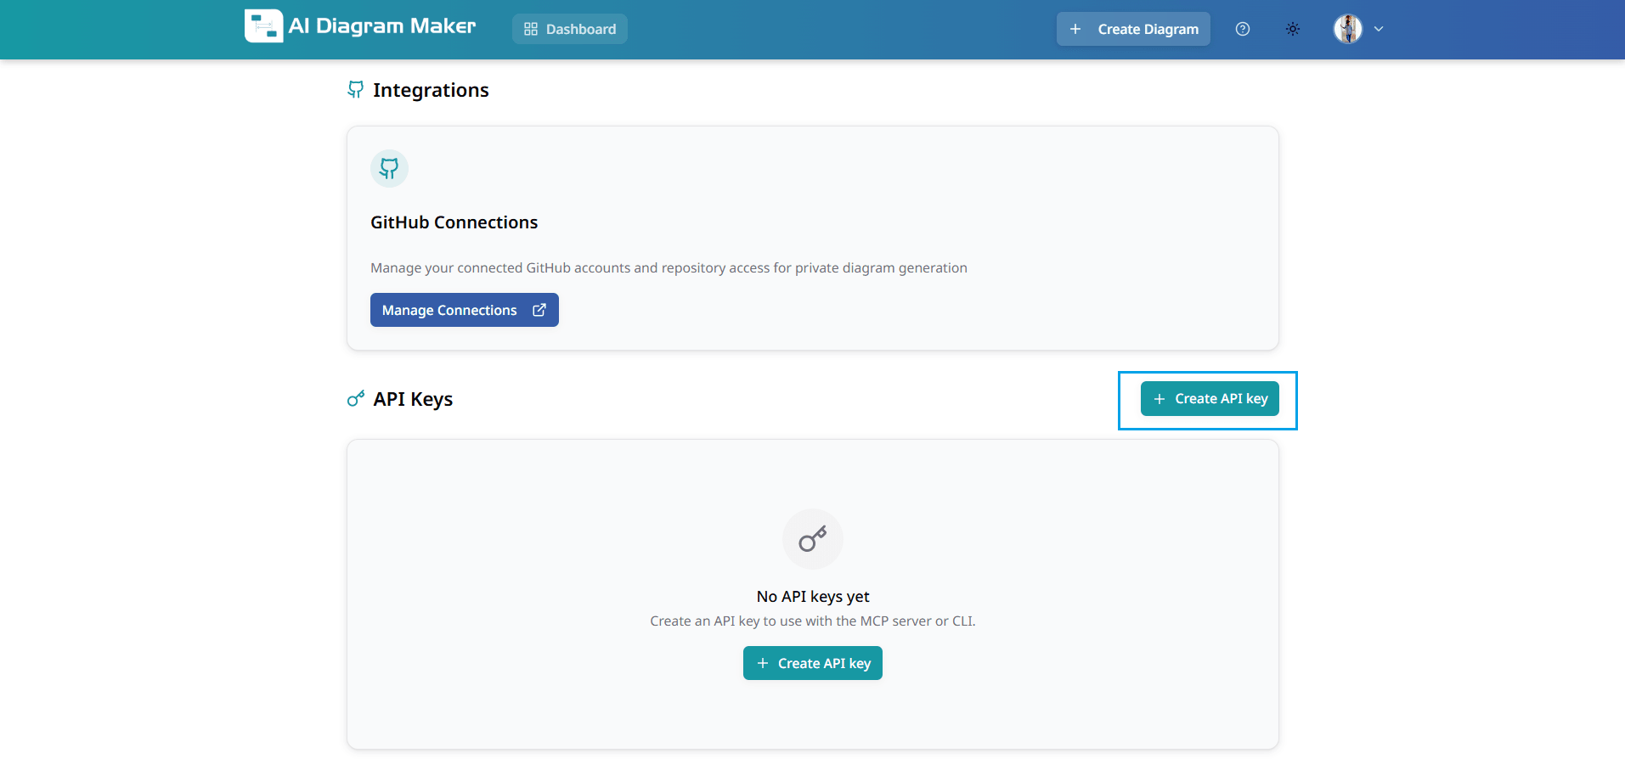This screenshot has height=770, width=1625.
Task: Click the external link icon on Manage Connections
Action: click(x=539, y=310)
